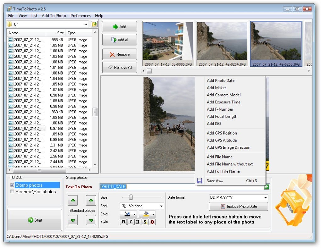Click the Save As floppy disk icon
Image resolution: width=321 pixels, height=248 pixels.
pyautogui.click(x=200, y=181)
